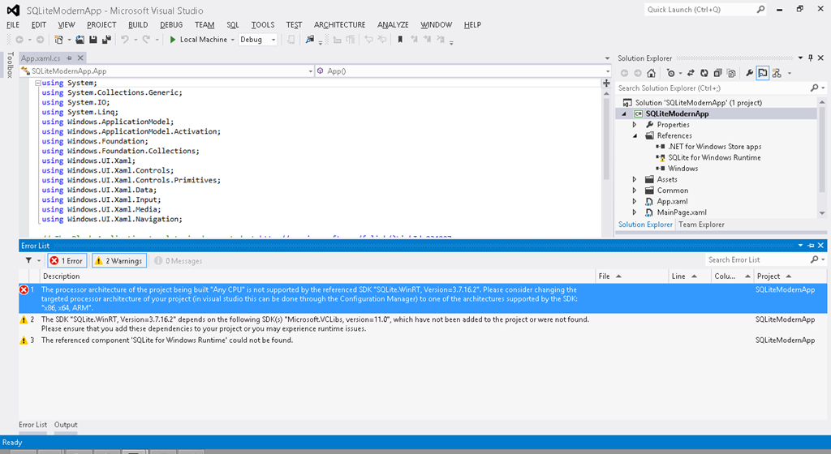Image resolution: width=831 pixels, height=454 pixels.
Task: Pin the Solution Explorer panel
Action: [x=811, y=58]
